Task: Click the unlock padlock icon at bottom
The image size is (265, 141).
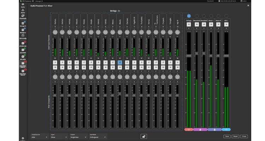Action: coord(144,136)
